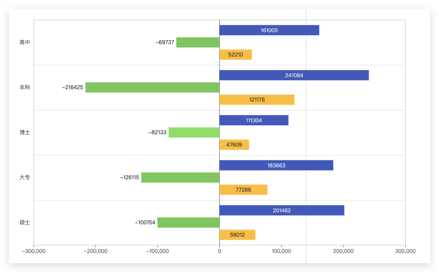Click the 硕士 category axis label

[x=25, y=222]
